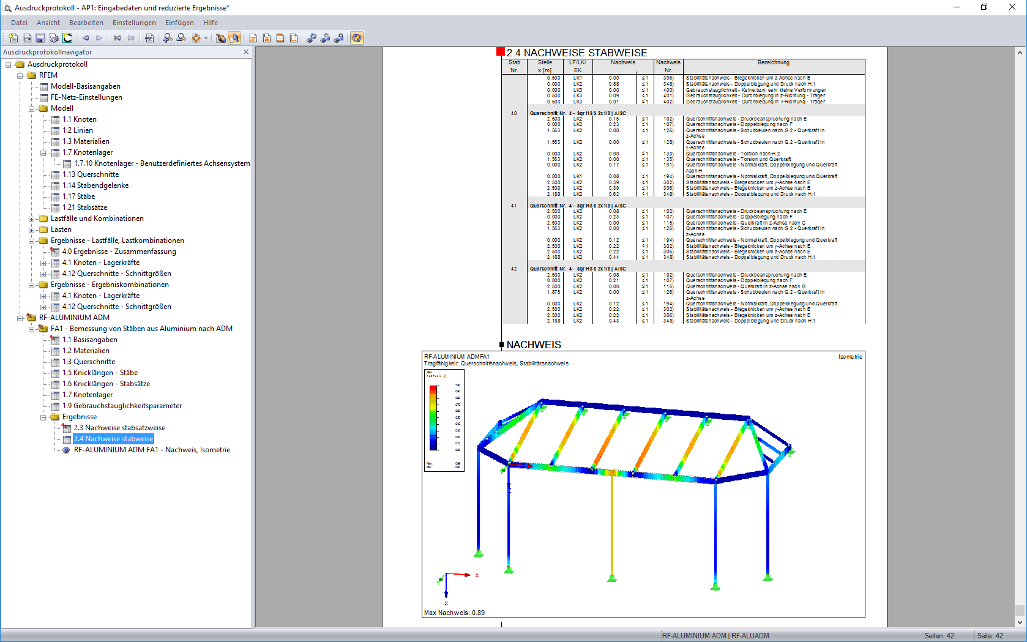Click the 'Max Nachweis: 0.89' caption
Viewport: 1027px width, 642px height.
click(x=454, y=613)
